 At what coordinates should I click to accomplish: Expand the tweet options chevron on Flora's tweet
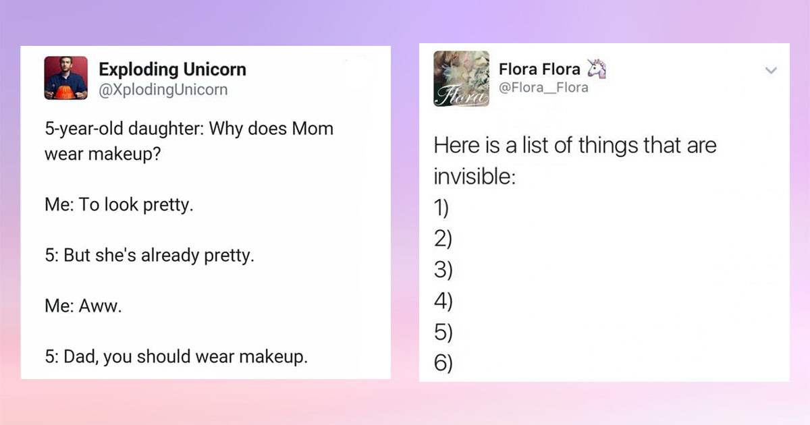pyautogui.click(x=771, y=69)
